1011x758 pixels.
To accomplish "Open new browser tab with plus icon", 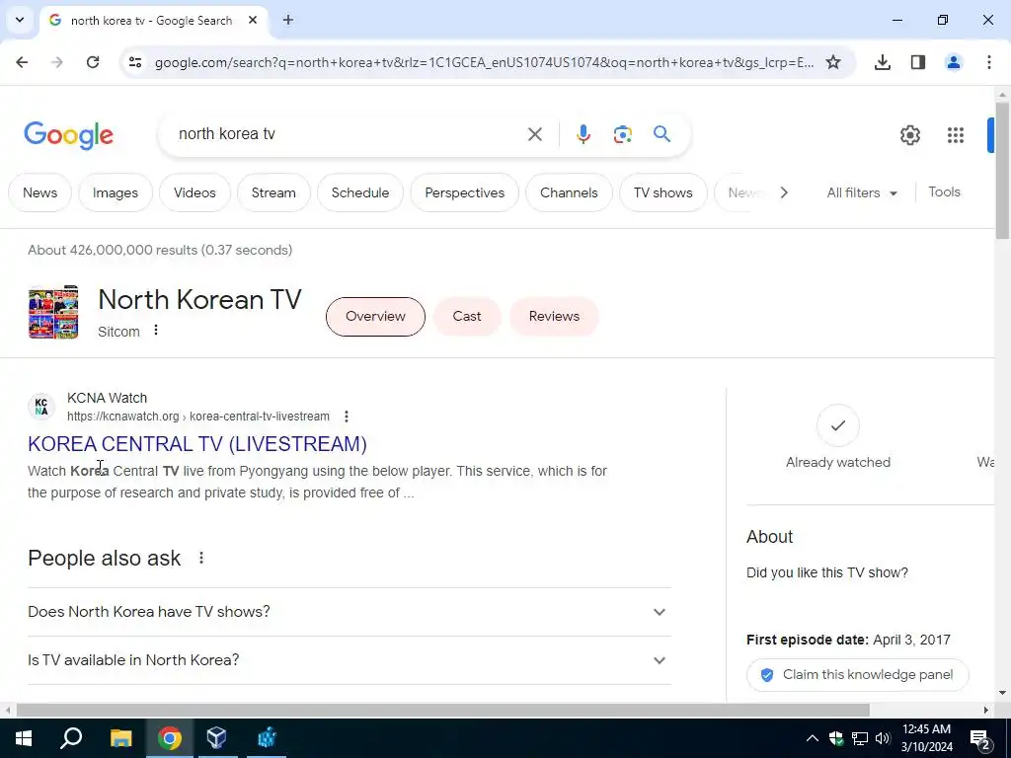I will (288, 20).
